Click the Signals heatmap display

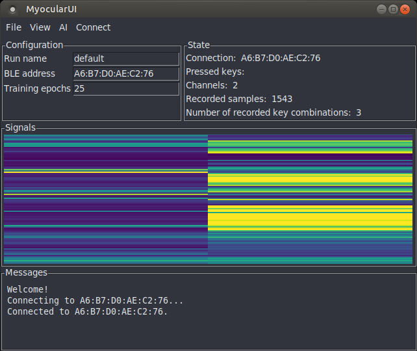[x=208, y=199]
